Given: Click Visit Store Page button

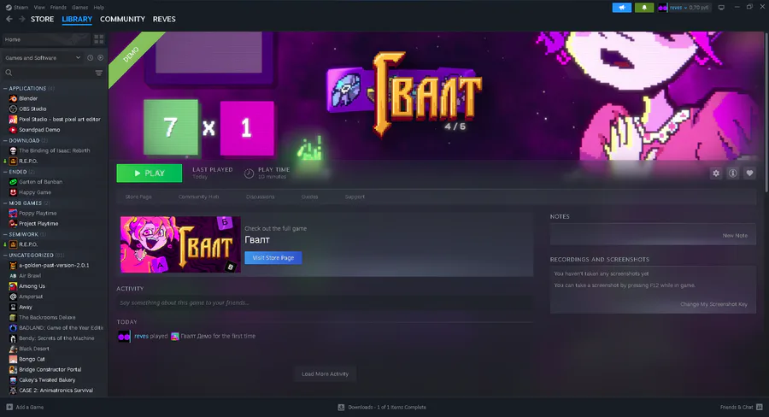Looking at the screenshot, I should click(x=273, y=258).
